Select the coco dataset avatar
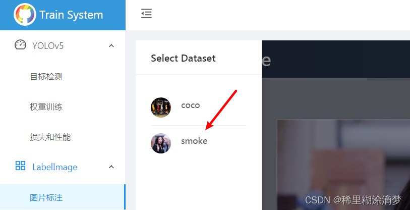The height and width of the screenshot is (210, 410). pyautogui.click(x=161, y=108)
